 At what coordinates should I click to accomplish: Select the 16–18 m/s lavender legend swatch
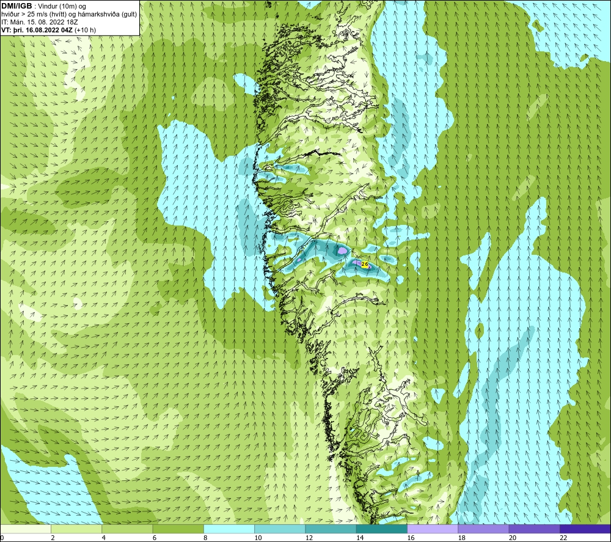pos(433,529)
